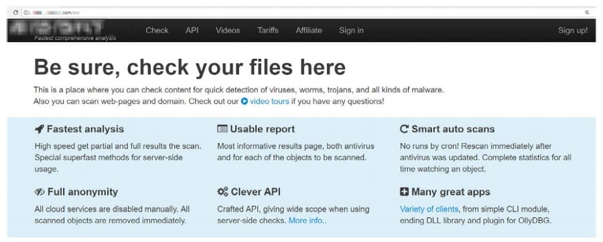
Task: Click the Smart auto scans heading
Action: coord(453,129)
